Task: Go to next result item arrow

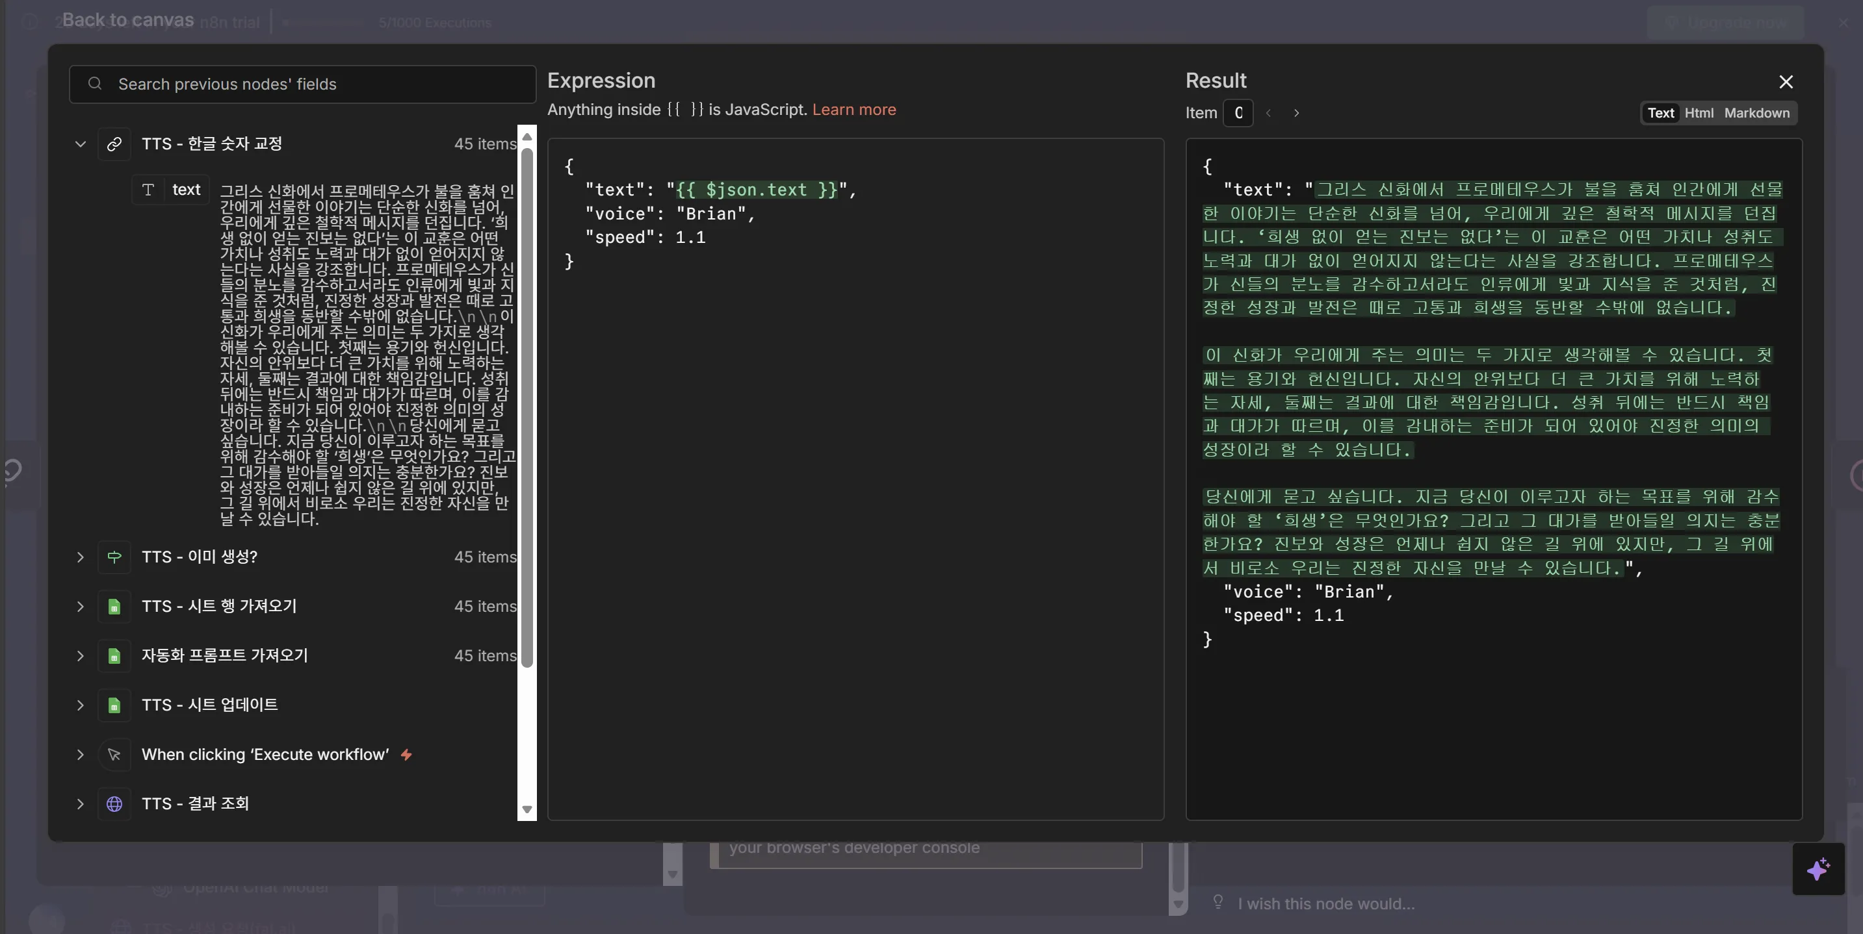Action: pyautogui.click(x=1296, y=113)
